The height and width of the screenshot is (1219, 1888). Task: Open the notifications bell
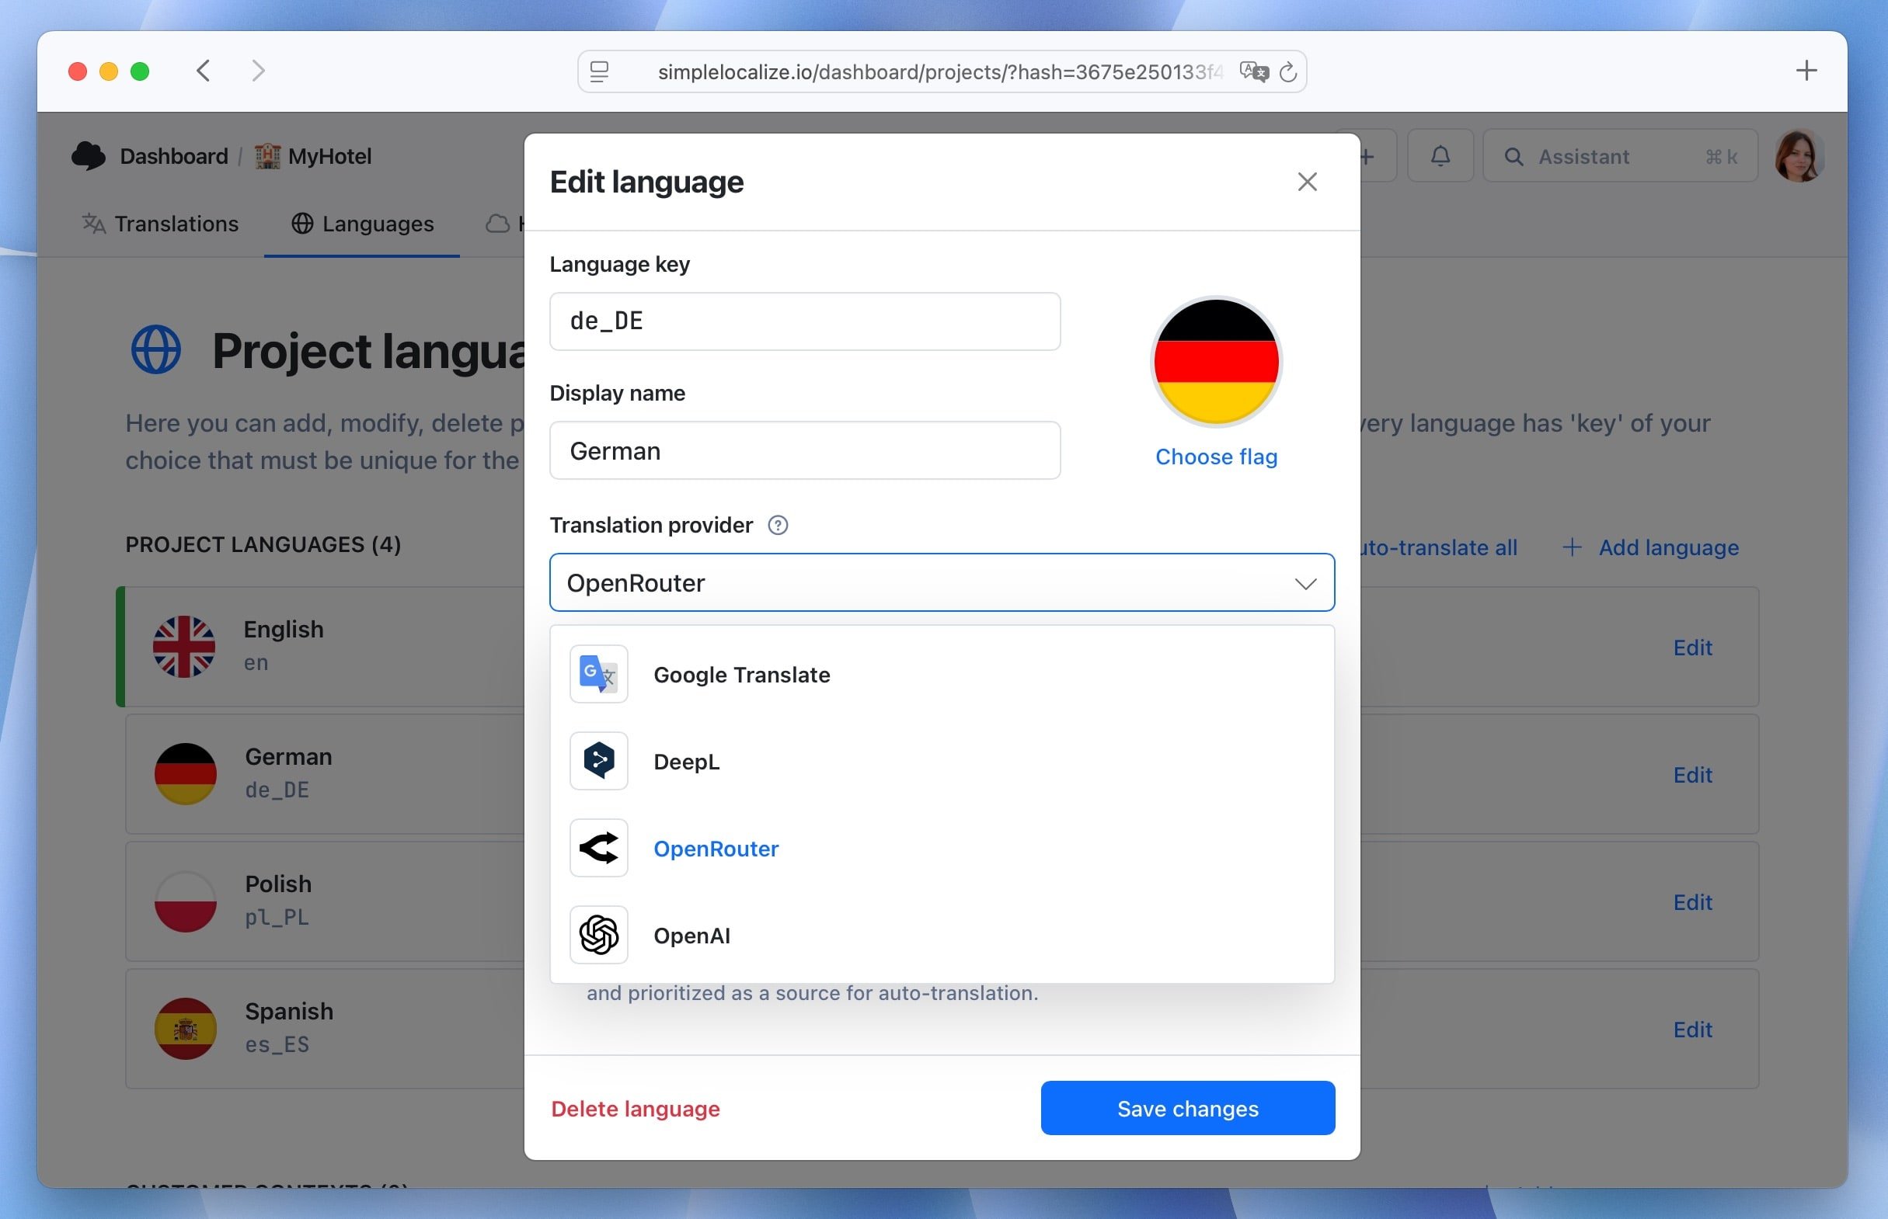point(1440,156)
